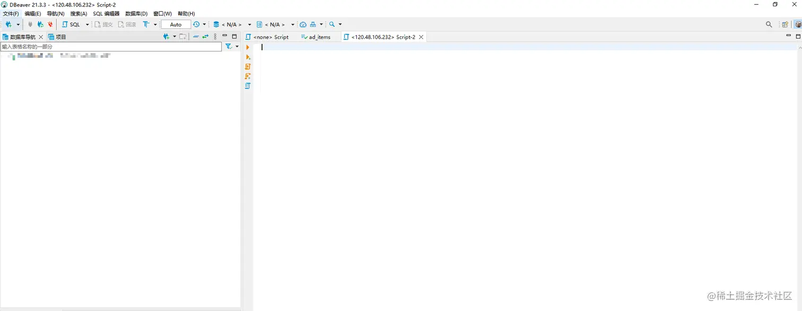
Task: Click execute SQL in new tab icon
Action: point(248,57)
